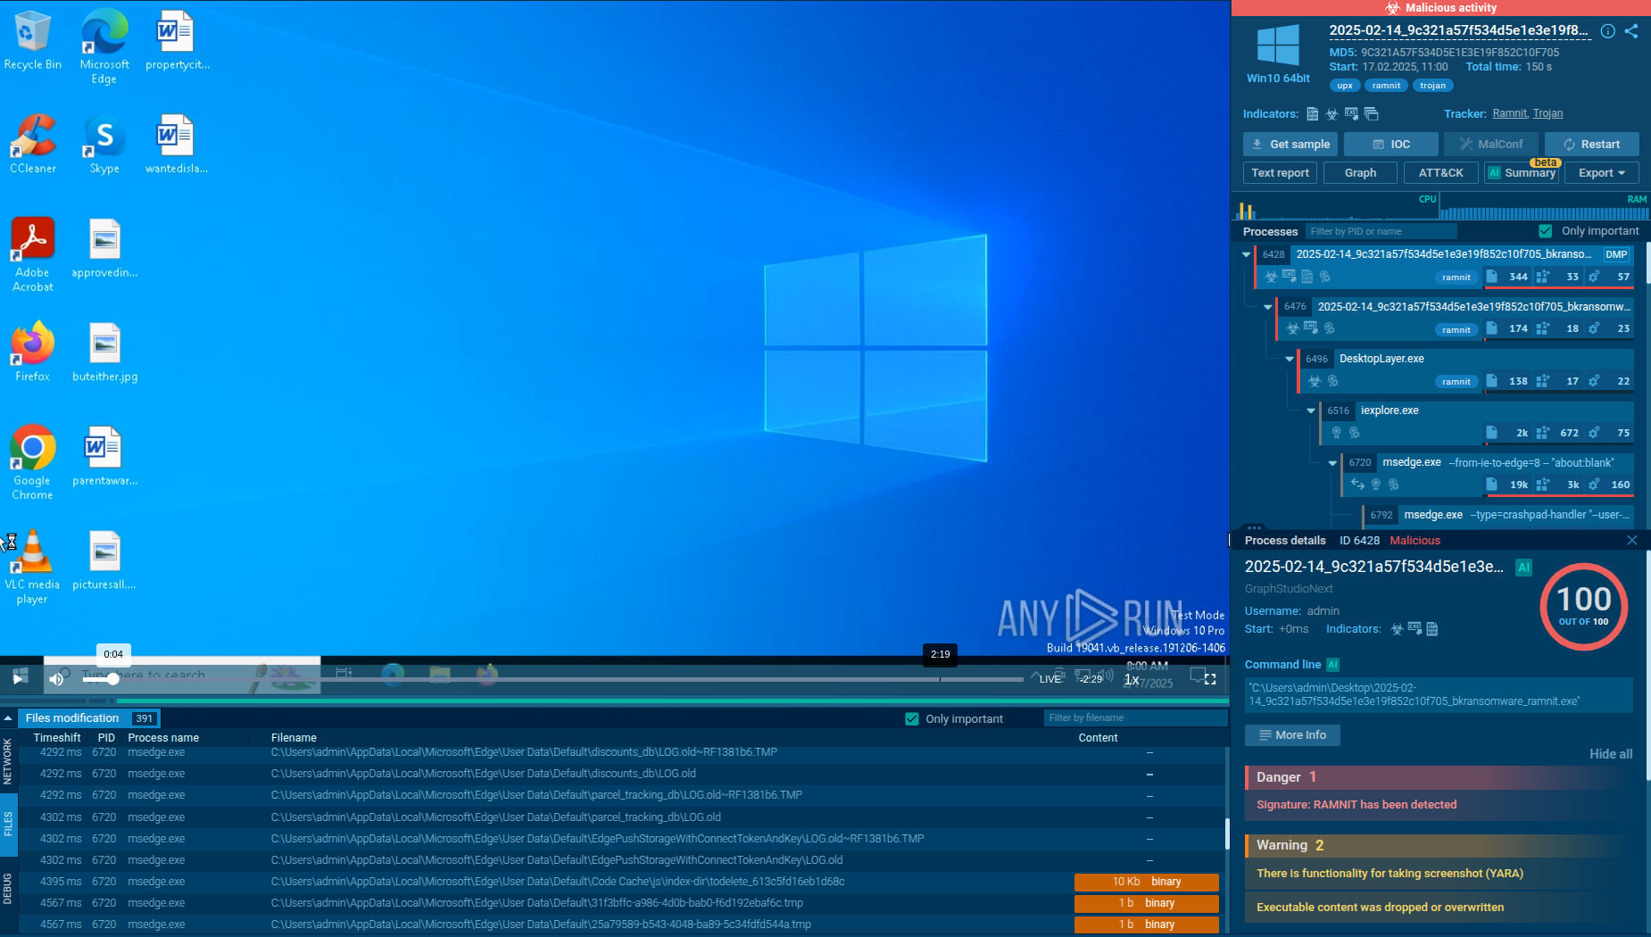Select the CCleaner desktop icon

click(33, 144)
